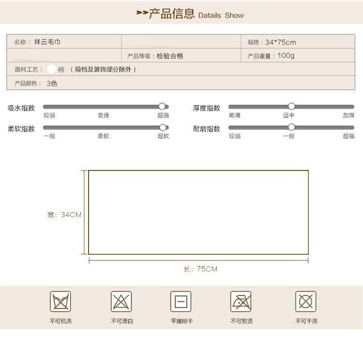
Task: Click 略薄 under the 厚度指数 slider
Action: coord(235,115)
